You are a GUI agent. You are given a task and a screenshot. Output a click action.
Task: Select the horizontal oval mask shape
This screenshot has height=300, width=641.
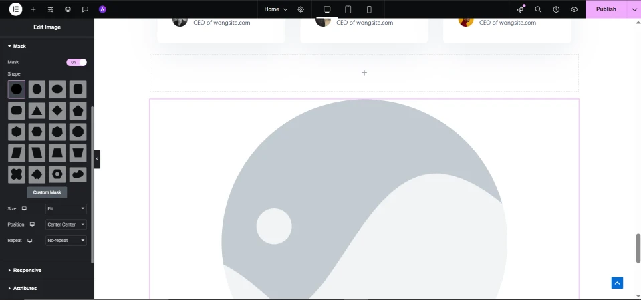[x=57, y=89]
